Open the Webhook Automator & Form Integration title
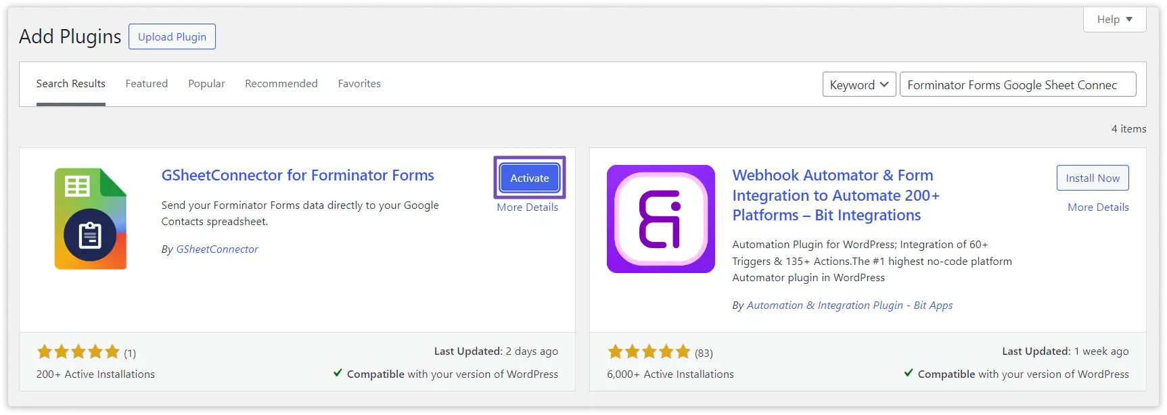Viewport: 1167px width, 415px height. click(836, 195)
